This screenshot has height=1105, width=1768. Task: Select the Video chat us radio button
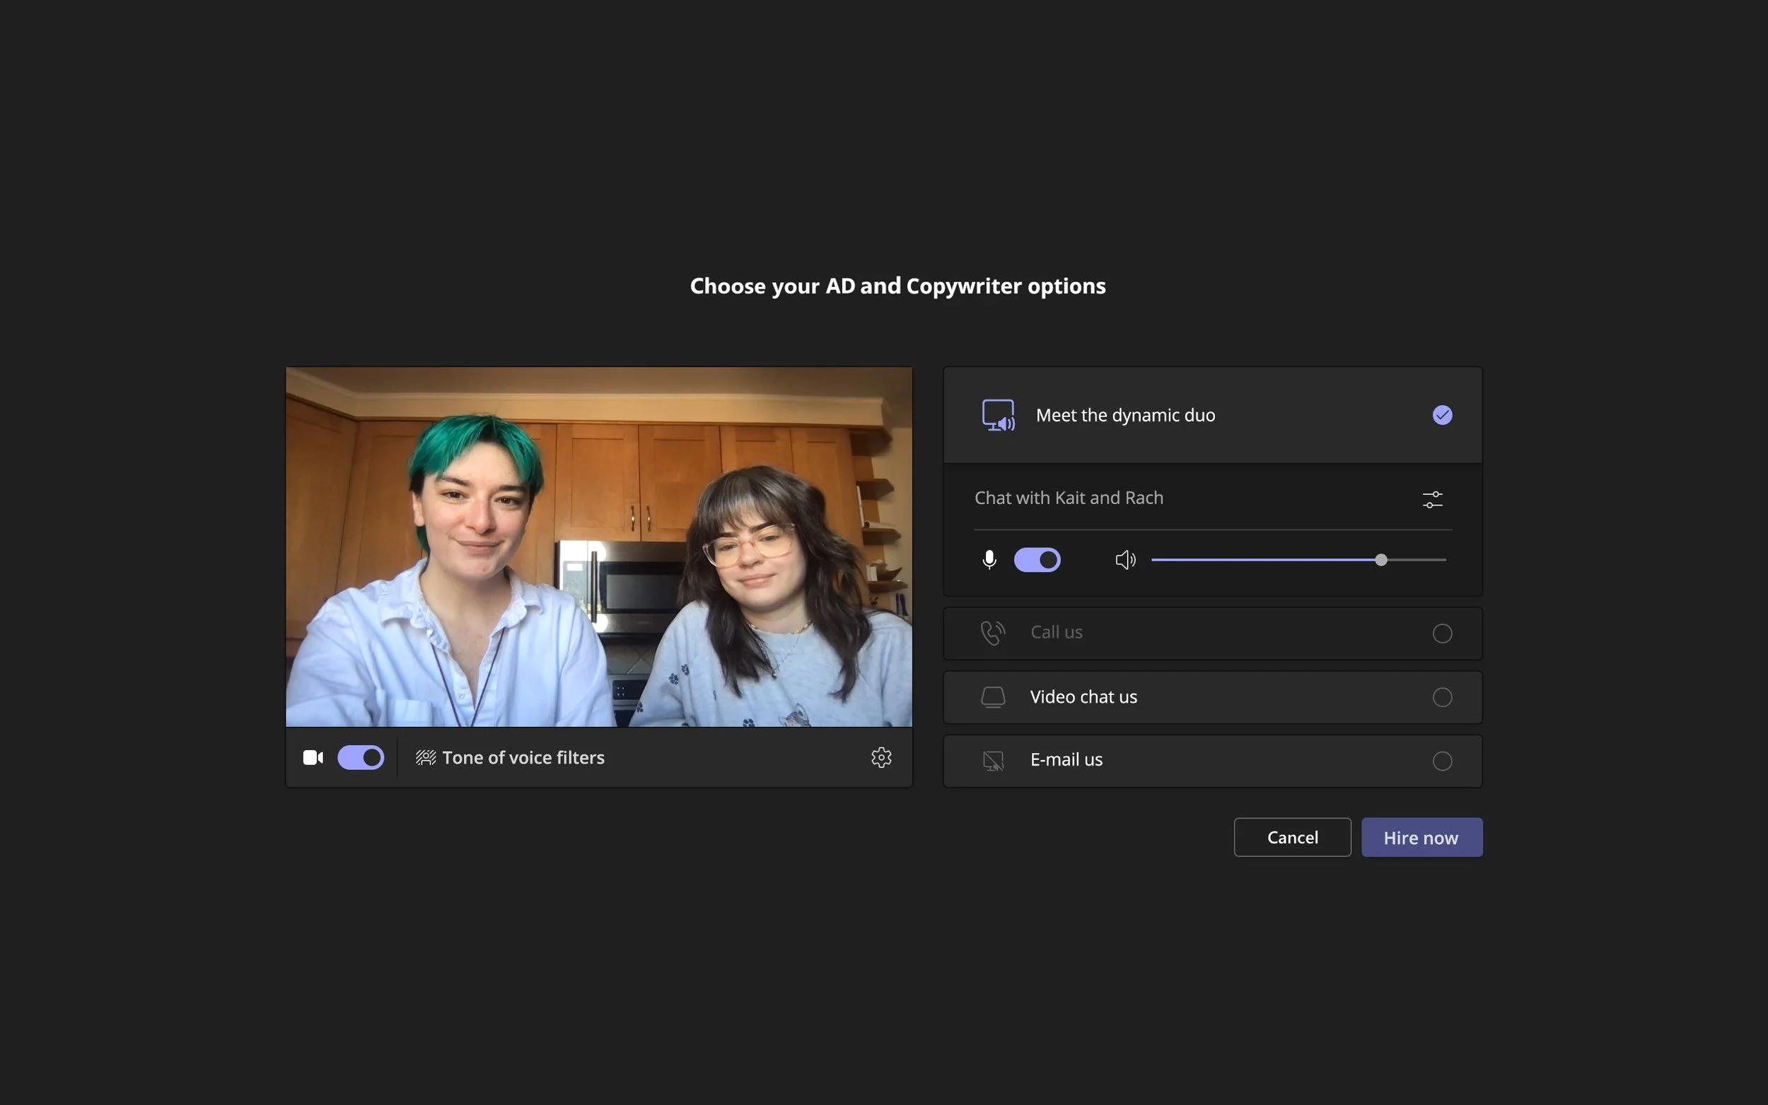(x=1442, y=697)
